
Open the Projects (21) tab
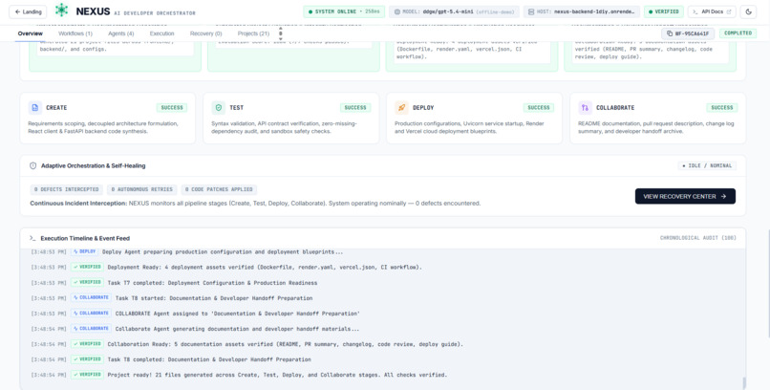[x=253, y=33]
